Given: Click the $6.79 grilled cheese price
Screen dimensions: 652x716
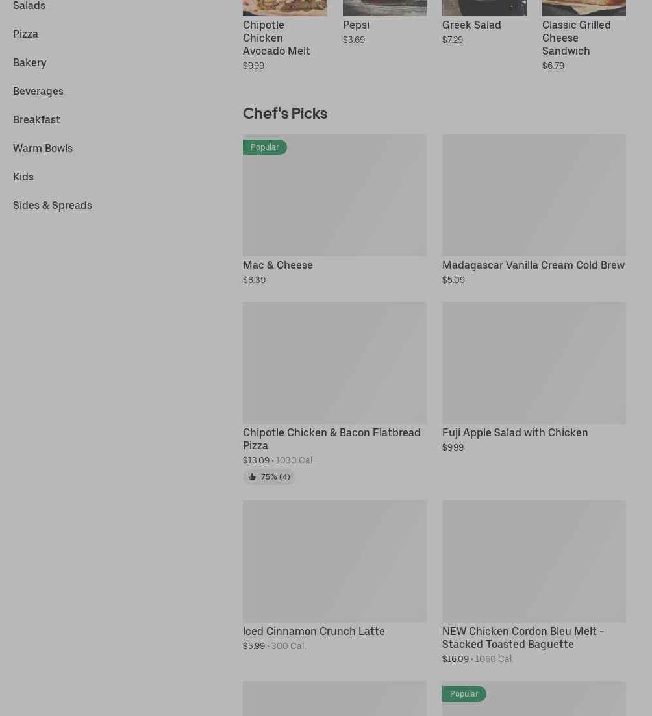Looking at the screenshot, I should click(553, 66).
